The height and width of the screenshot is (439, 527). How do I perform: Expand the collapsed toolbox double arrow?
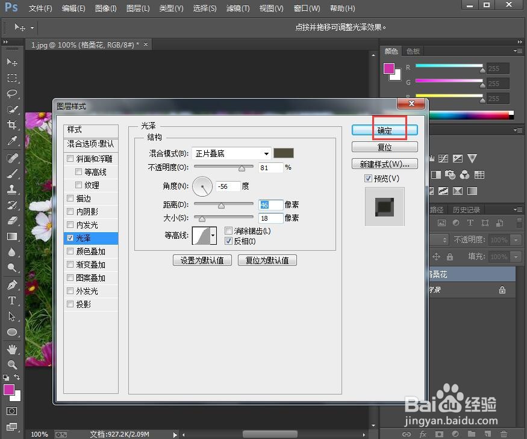click(x=5, y=42)
